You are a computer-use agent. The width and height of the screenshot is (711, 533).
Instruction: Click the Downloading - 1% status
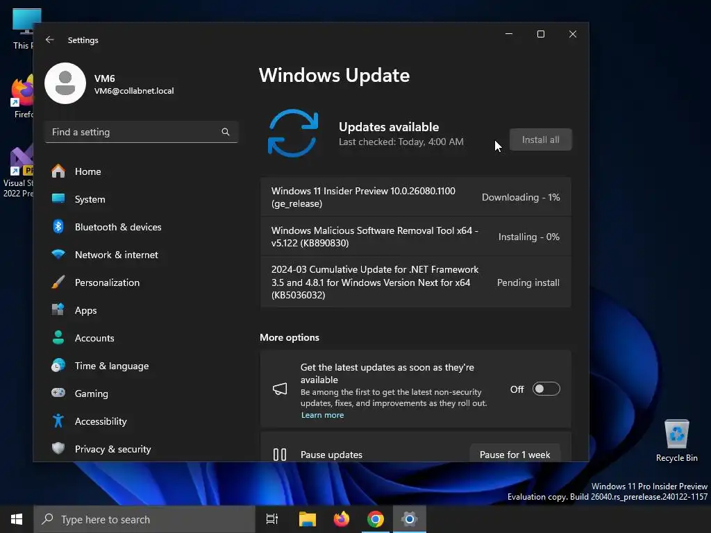click(521, 197)
